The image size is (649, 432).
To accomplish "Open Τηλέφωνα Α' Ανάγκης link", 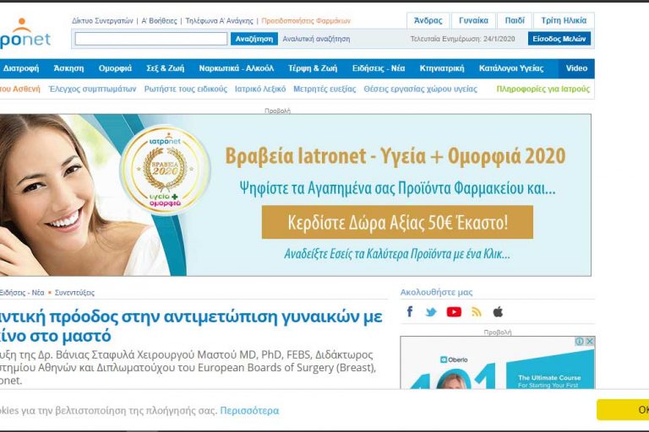I will [219, 20].
